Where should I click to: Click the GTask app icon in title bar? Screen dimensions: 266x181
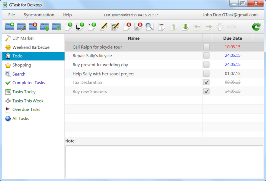click(x=5, y=5)
